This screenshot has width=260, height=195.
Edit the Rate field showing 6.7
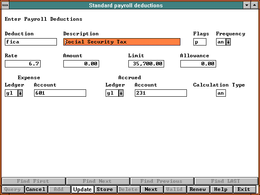point(23,64)
